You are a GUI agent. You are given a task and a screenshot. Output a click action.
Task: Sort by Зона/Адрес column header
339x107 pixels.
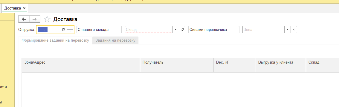[x=81, y=65]
